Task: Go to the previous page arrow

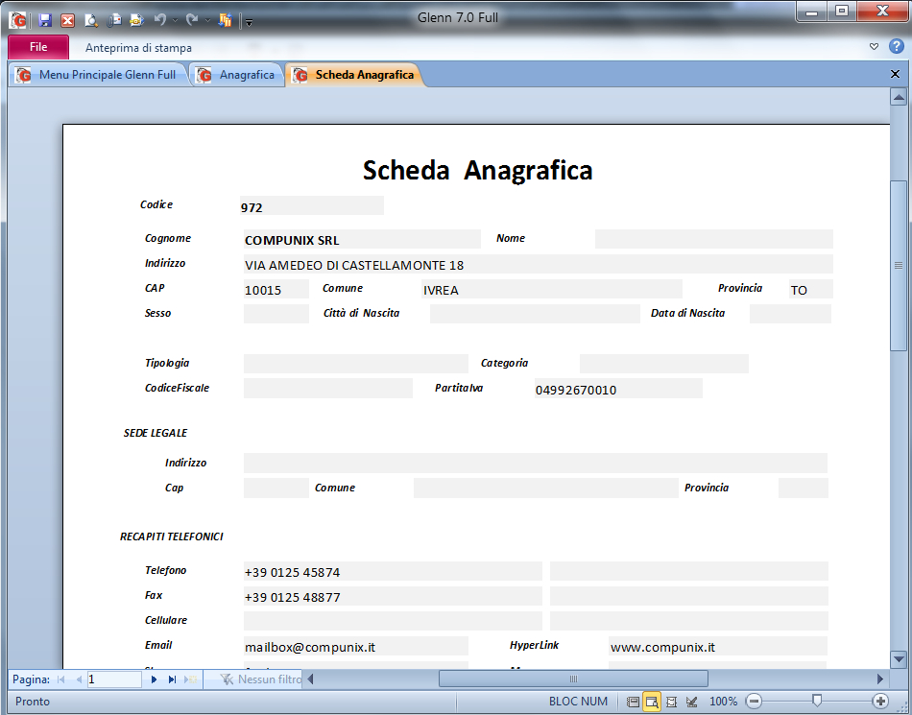Action: 78,679
